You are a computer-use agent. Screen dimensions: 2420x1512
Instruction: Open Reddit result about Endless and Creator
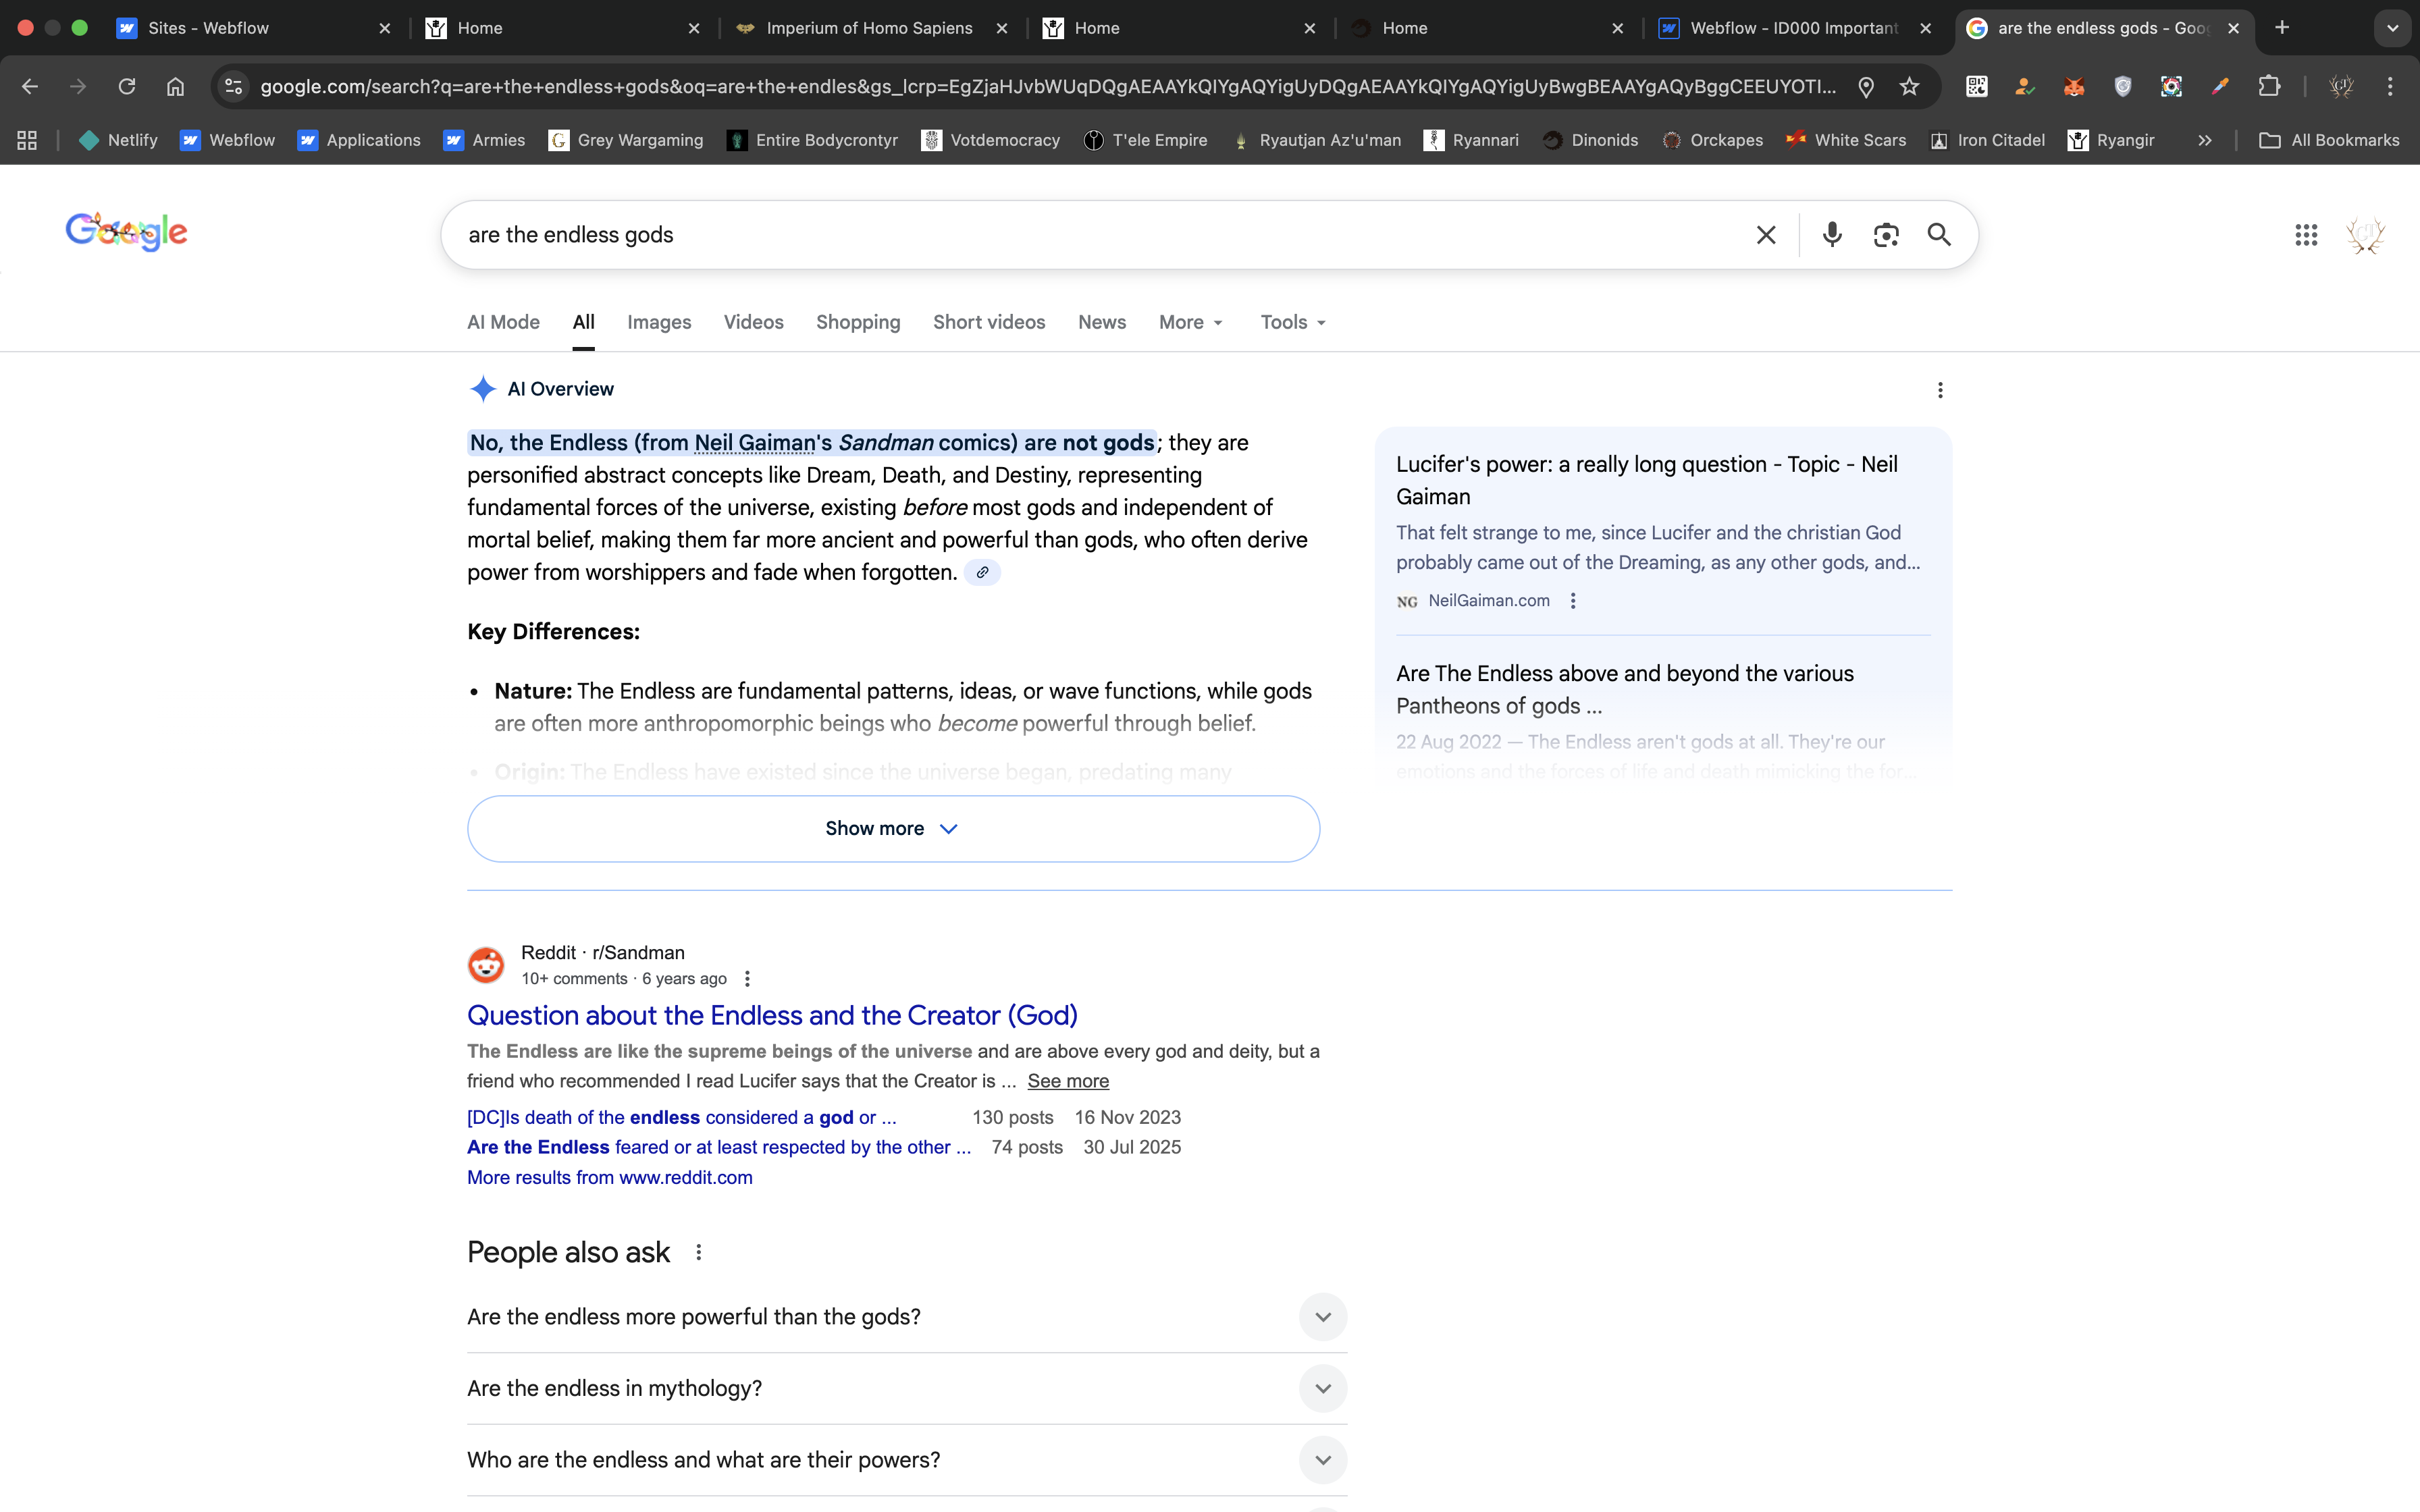click(x=772, y=1015)
